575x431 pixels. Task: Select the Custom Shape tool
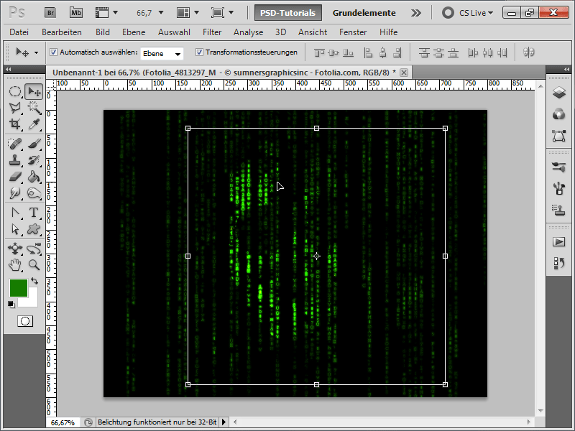pos(34,229)
